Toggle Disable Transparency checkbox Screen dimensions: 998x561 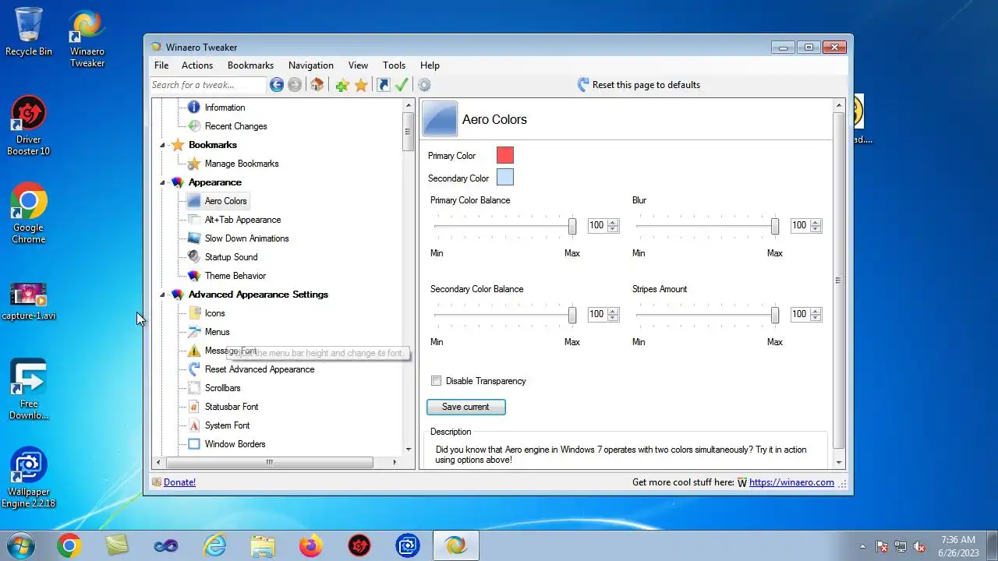click(437, 381)
